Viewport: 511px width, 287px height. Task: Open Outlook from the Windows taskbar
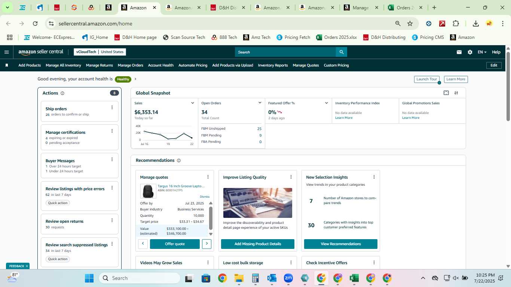point(272,278)
